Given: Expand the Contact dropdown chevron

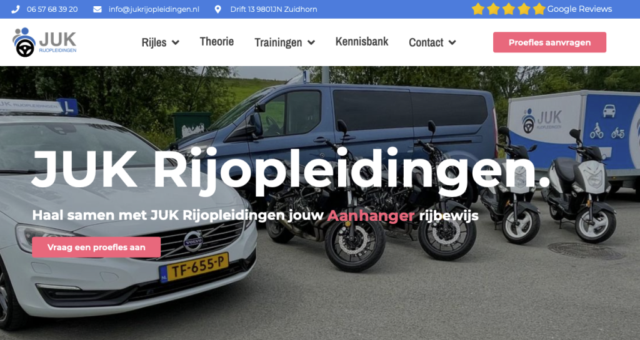Looking at the screenshot, I should (452, 42).
